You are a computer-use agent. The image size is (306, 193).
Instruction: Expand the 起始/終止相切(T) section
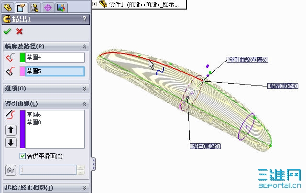[x=84, y=188]
